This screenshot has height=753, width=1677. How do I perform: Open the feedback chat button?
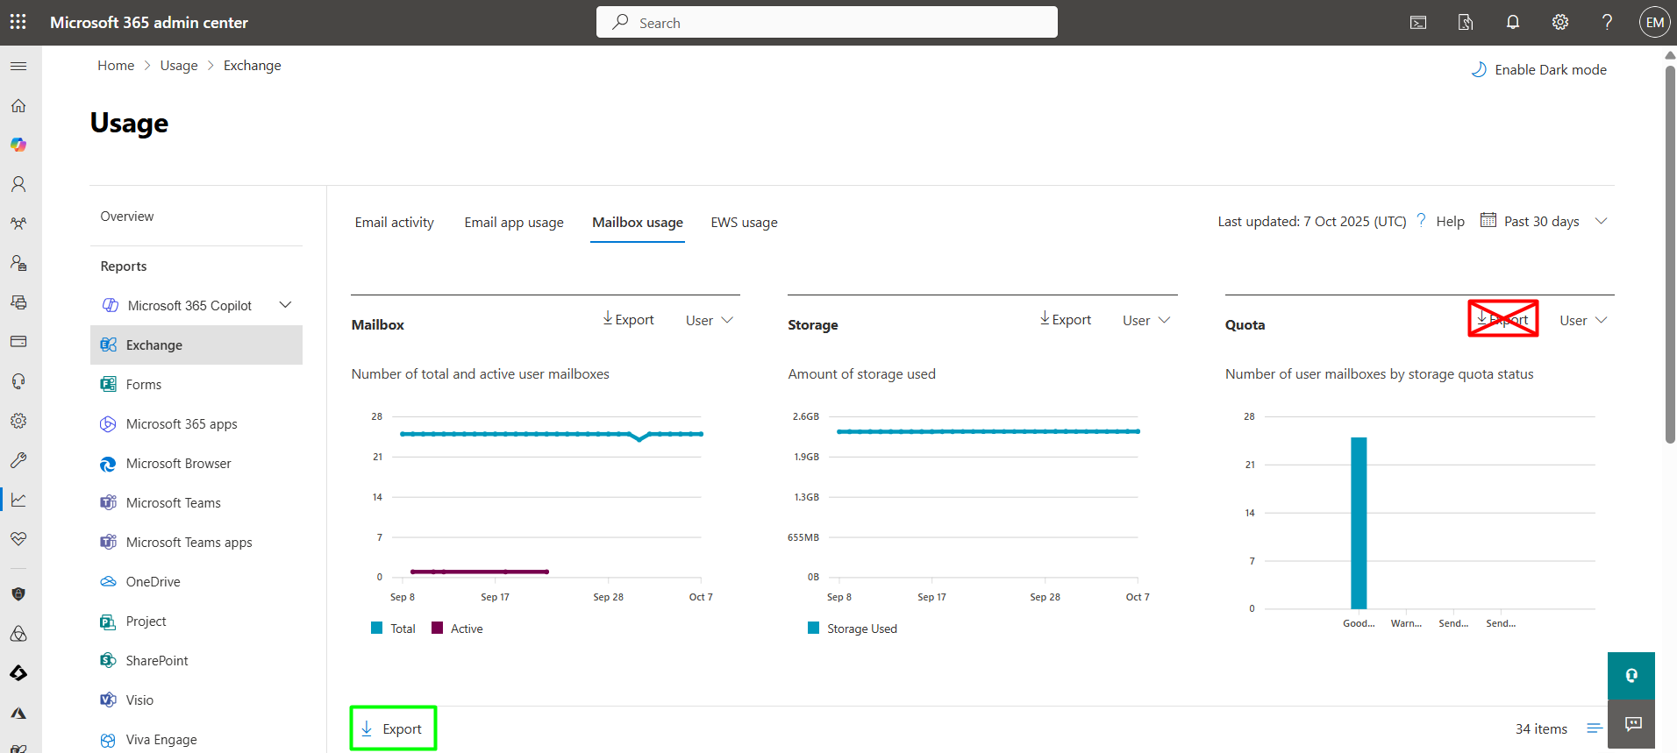pyautogui.click(x=1631, y=724)
